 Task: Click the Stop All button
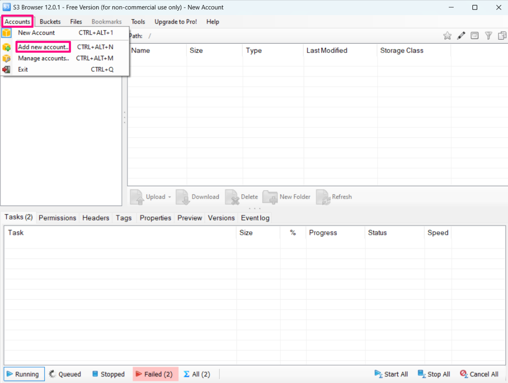pos(434,374)
